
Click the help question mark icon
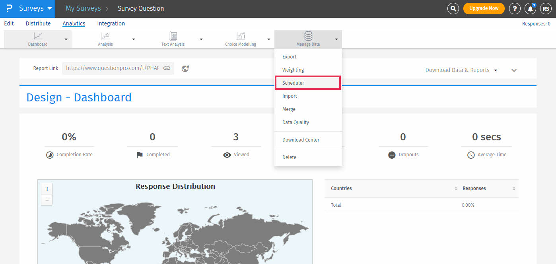[515, 8]
